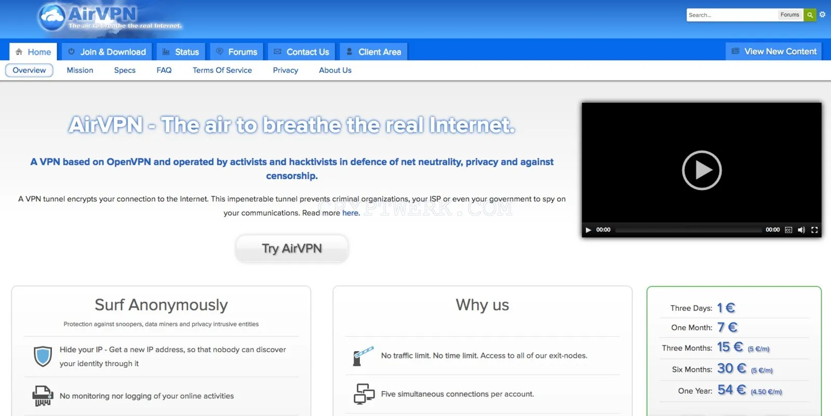This screenshot has width=831, height=416.
Task: Select the Six Months 30 € plan
Action: point(734,369)
